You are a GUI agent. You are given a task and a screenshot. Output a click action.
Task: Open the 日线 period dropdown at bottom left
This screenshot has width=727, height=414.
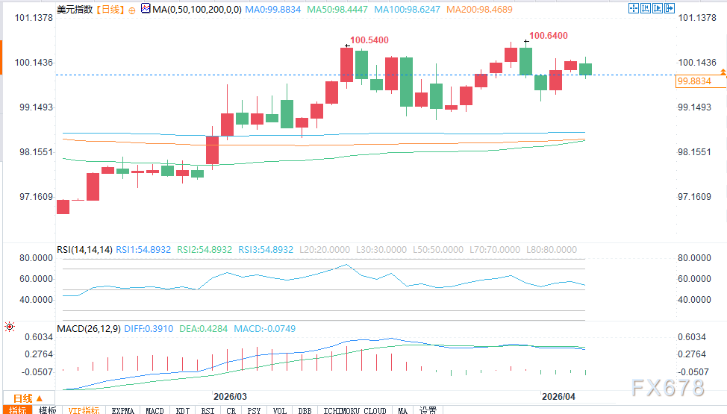pyautogui.click(x=24, y=398)
